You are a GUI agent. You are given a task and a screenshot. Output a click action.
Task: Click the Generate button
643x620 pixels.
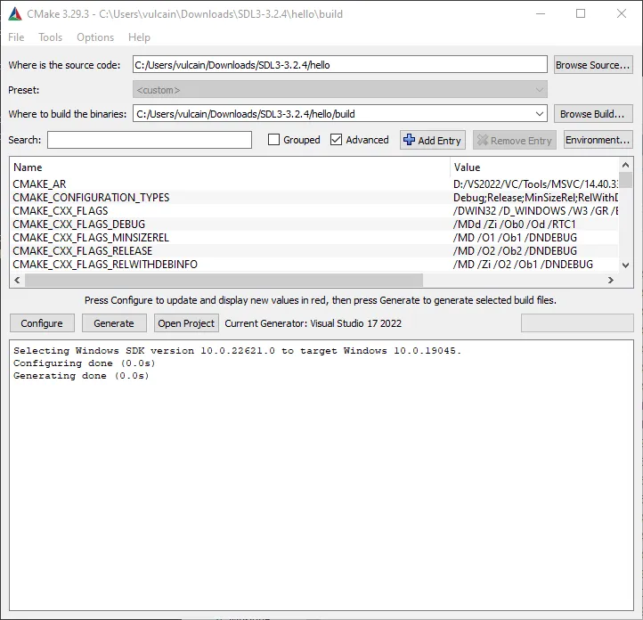point(114,323)
